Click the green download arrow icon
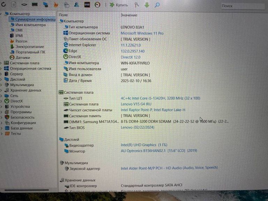The width and height of the screenshot is (268, 201). [147, 5]
